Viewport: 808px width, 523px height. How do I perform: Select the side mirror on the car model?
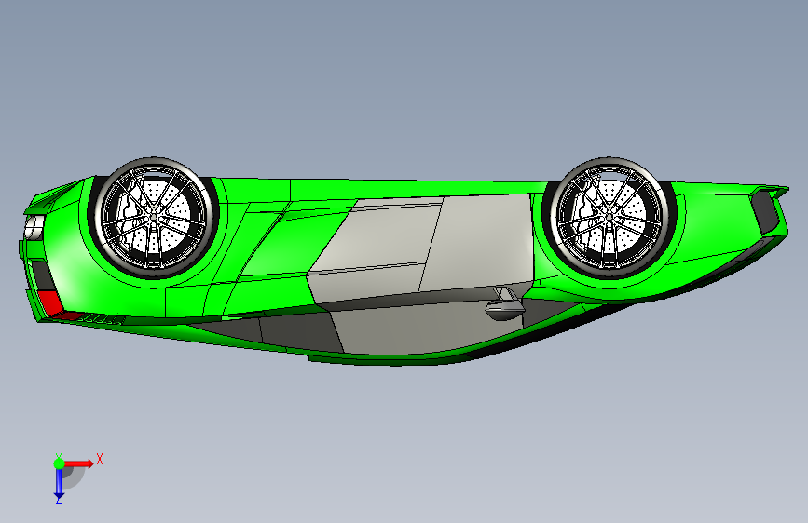pyautogui.click(x=505, y=304)
